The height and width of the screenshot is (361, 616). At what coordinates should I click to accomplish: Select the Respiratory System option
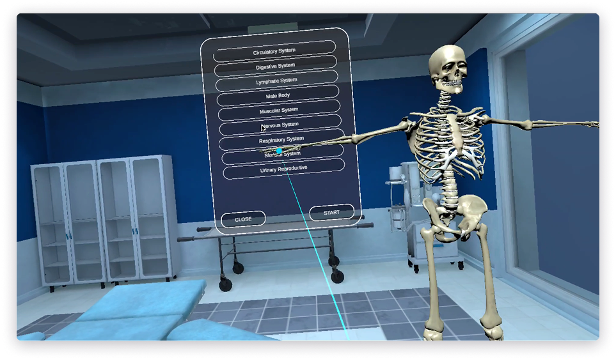point(281,139)
